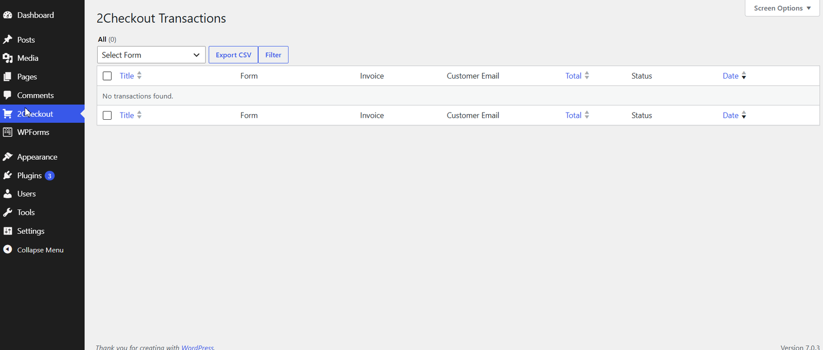This screenshot has height=350, width=823.
Task: Click the top 'Customer Email' column header
Action: [x=473, y=76]
